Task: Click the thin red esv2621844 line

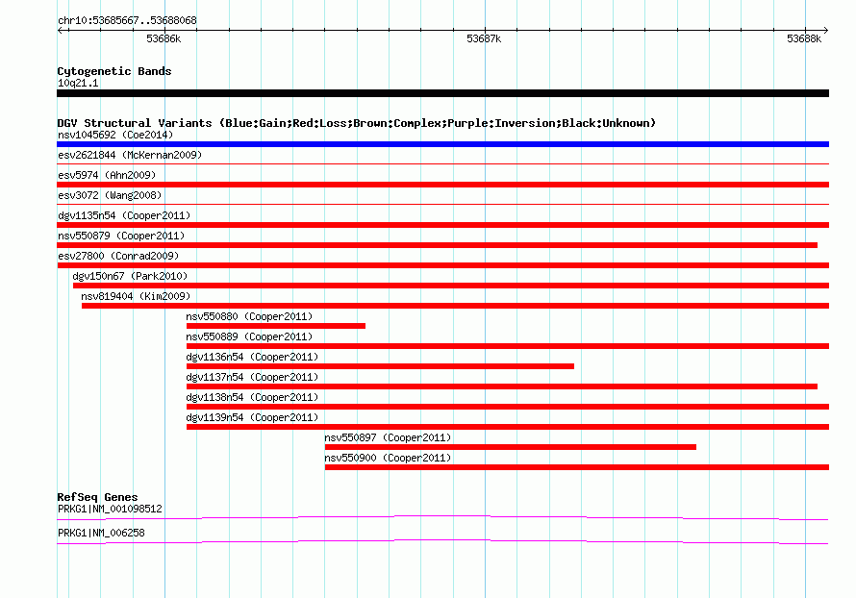Action: (x=442, y=163)
